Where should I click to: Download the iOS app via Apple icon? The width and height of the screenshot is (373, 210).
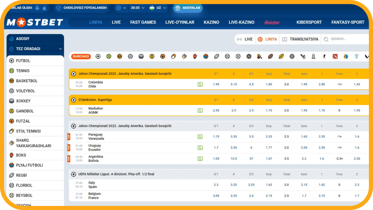(x=44, y=8)
